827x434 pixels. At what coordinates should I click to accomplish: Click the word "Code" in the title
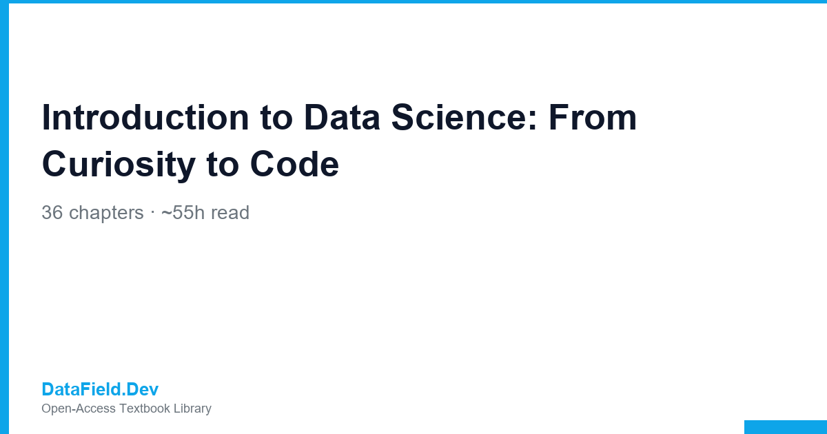tap(294, 165)
